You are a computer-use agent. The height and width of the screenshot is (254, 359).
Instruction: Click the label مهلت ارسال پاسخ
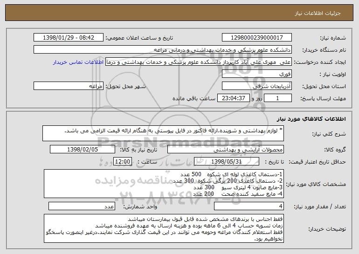tap(323, 99)
